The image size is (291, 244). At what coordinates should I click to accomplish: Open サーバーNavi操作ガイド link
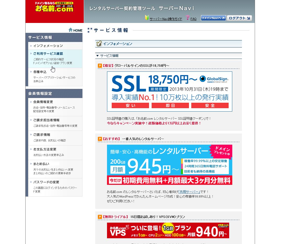point(166,19)
